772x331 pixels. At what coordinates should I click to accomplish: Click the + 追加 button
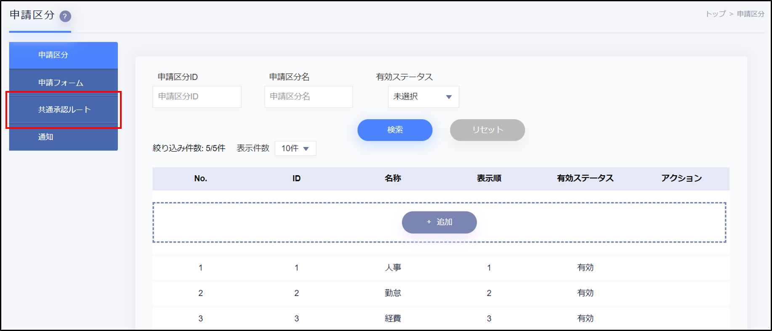439,222
